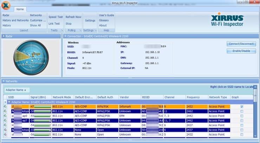
Task: Click the signal bar of the -50 dBm network
Action: [x=43, y=111]
